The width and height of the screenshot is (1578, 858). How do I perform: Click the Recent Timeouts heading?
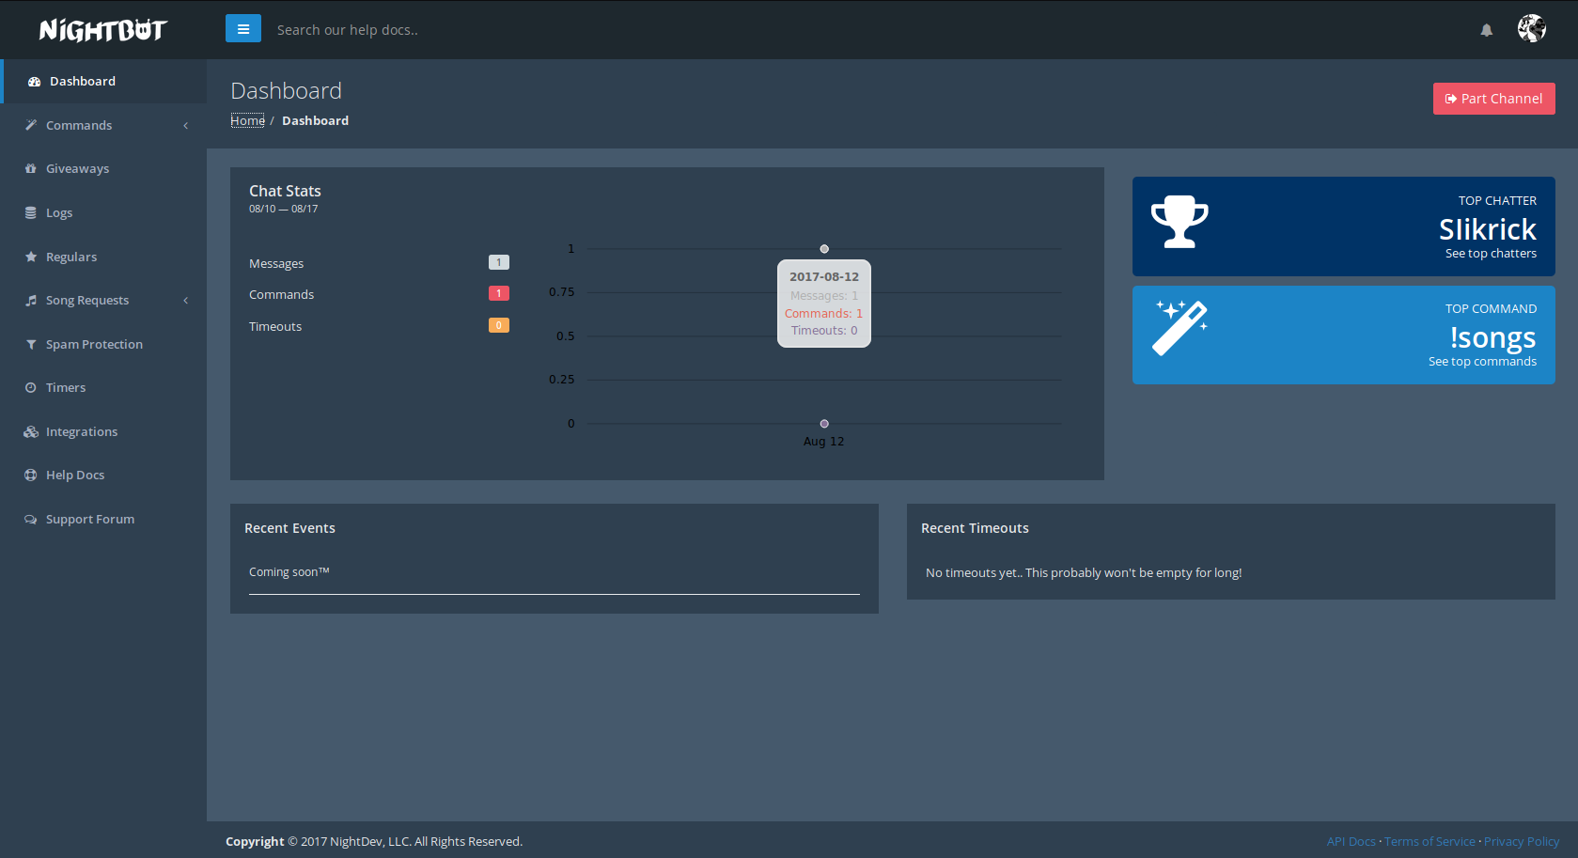(x=975, y=528)
